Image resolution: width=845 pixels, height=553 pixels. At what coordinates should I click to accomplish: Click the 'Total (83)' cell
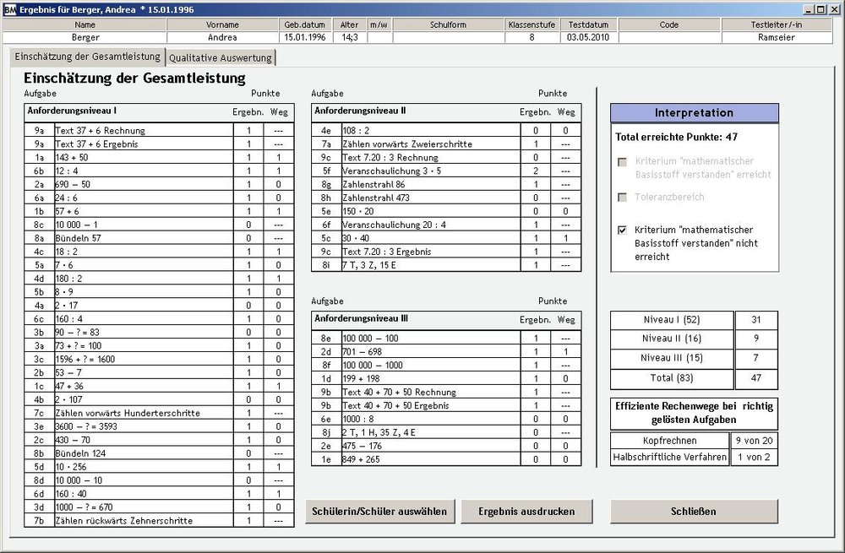pos(672,378)
